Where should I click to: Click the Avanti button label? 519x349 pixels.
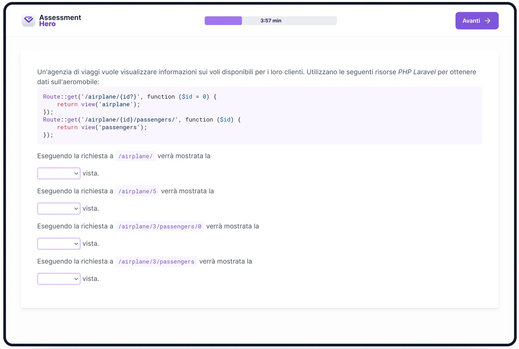(x=471, y=21)
